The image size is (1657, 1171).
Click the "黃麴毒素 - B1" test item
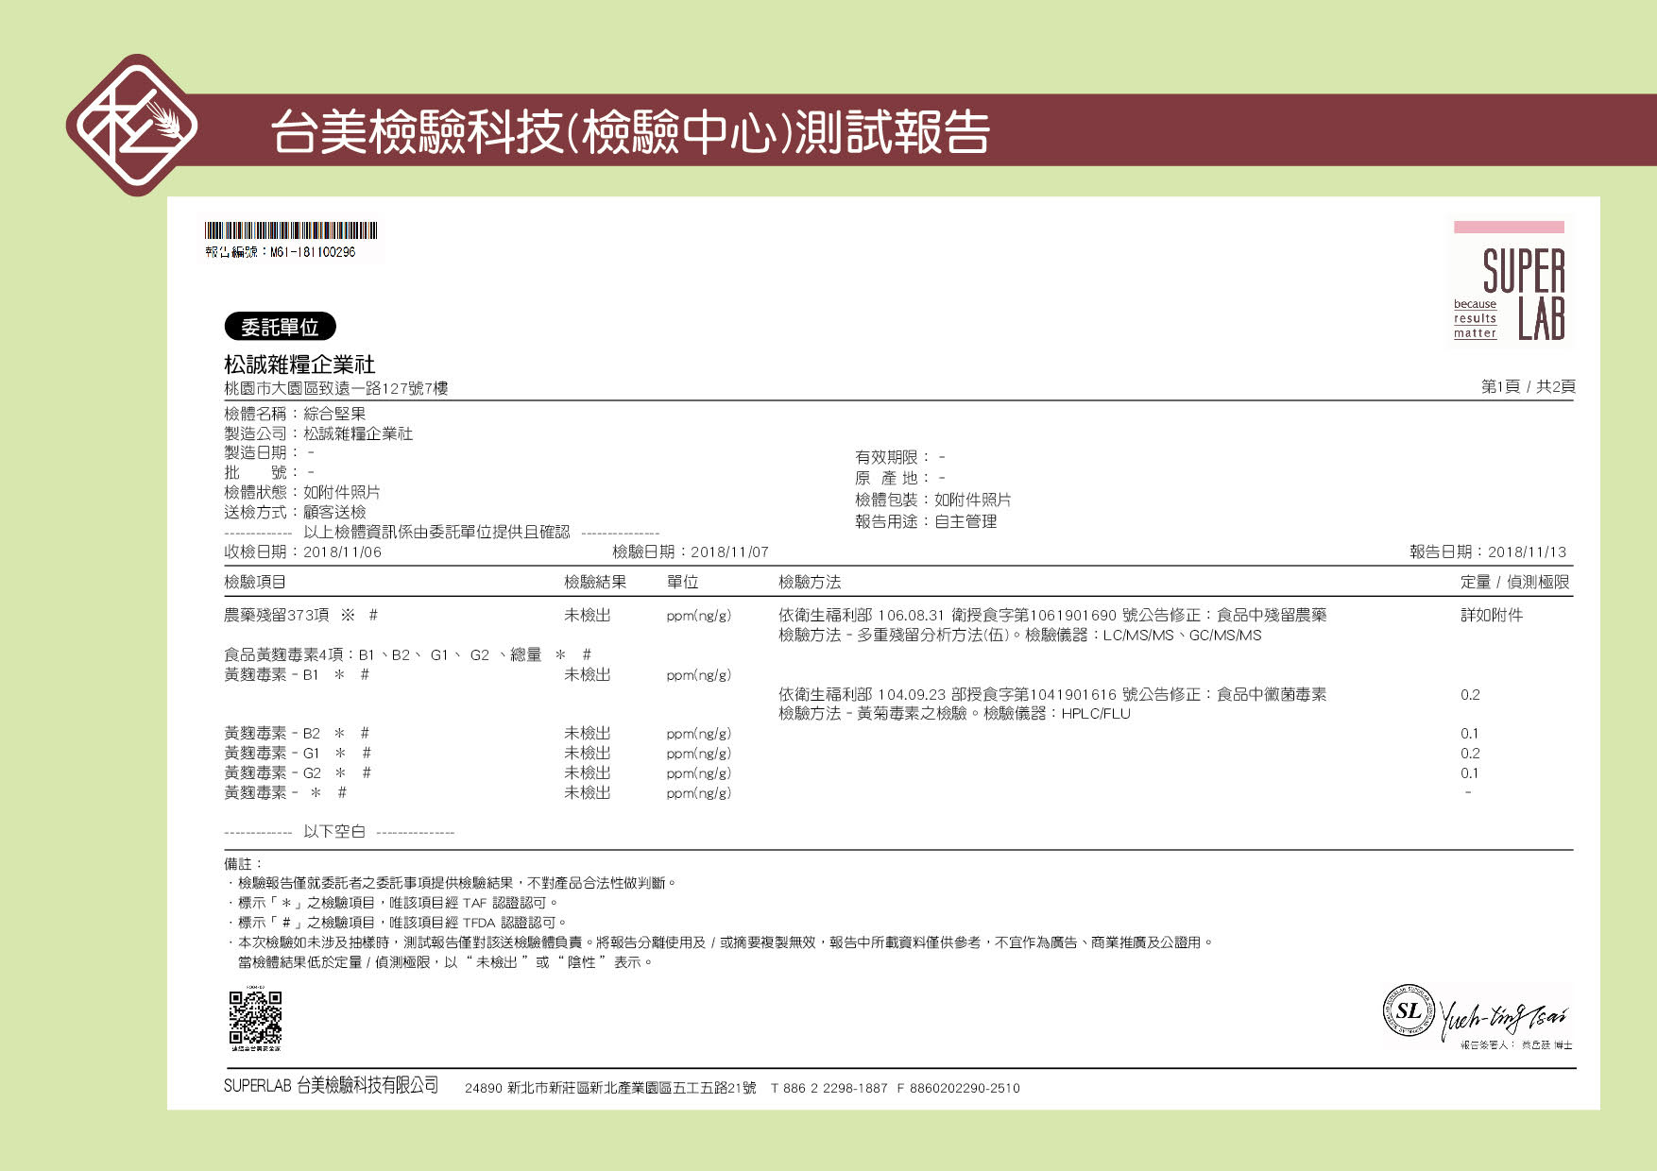(271, 674)
